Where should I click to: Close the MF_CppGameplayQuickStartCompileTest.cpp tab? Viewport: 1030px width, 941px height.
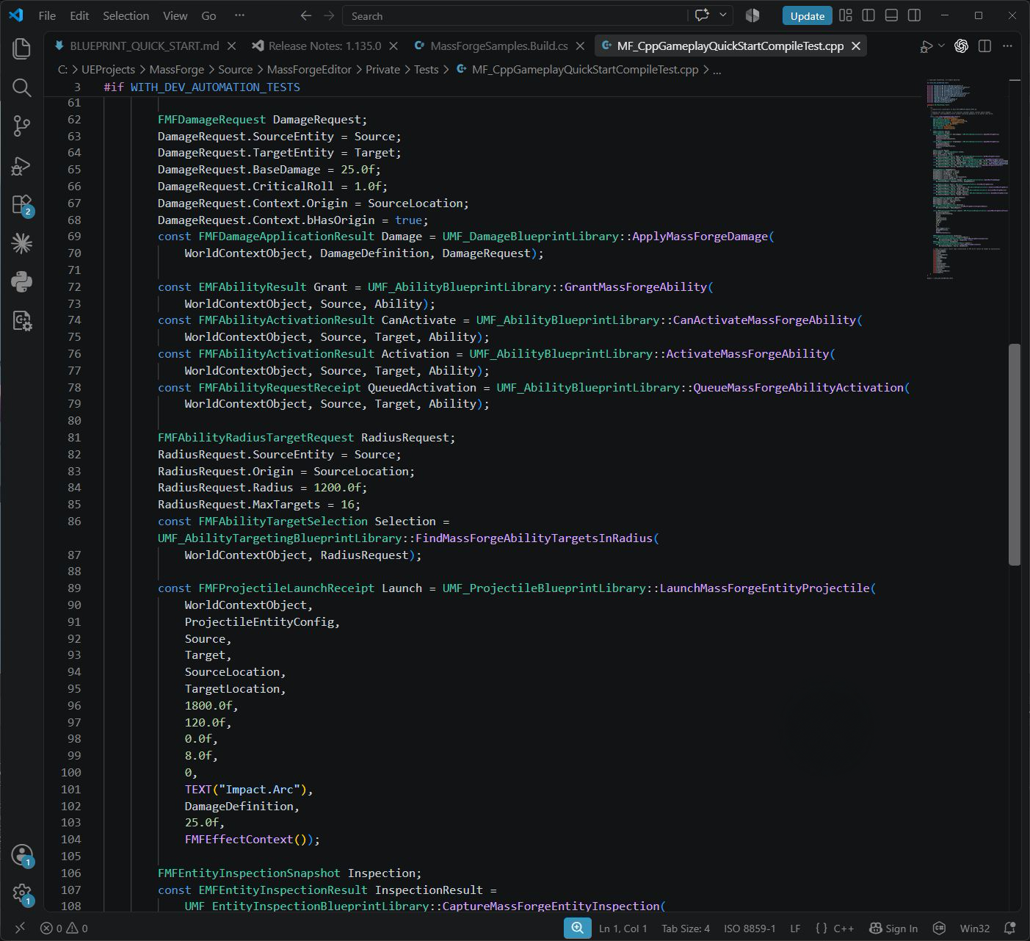click(x=856, y=46)
